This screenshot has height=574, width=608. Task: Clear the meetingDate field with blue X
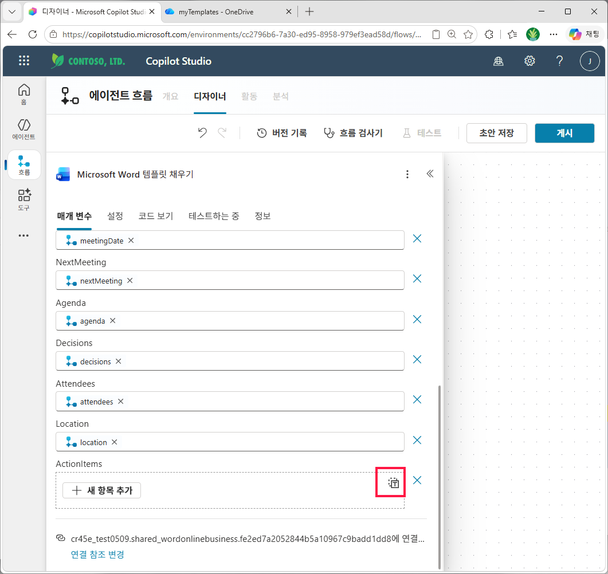(x=417, y=239)
